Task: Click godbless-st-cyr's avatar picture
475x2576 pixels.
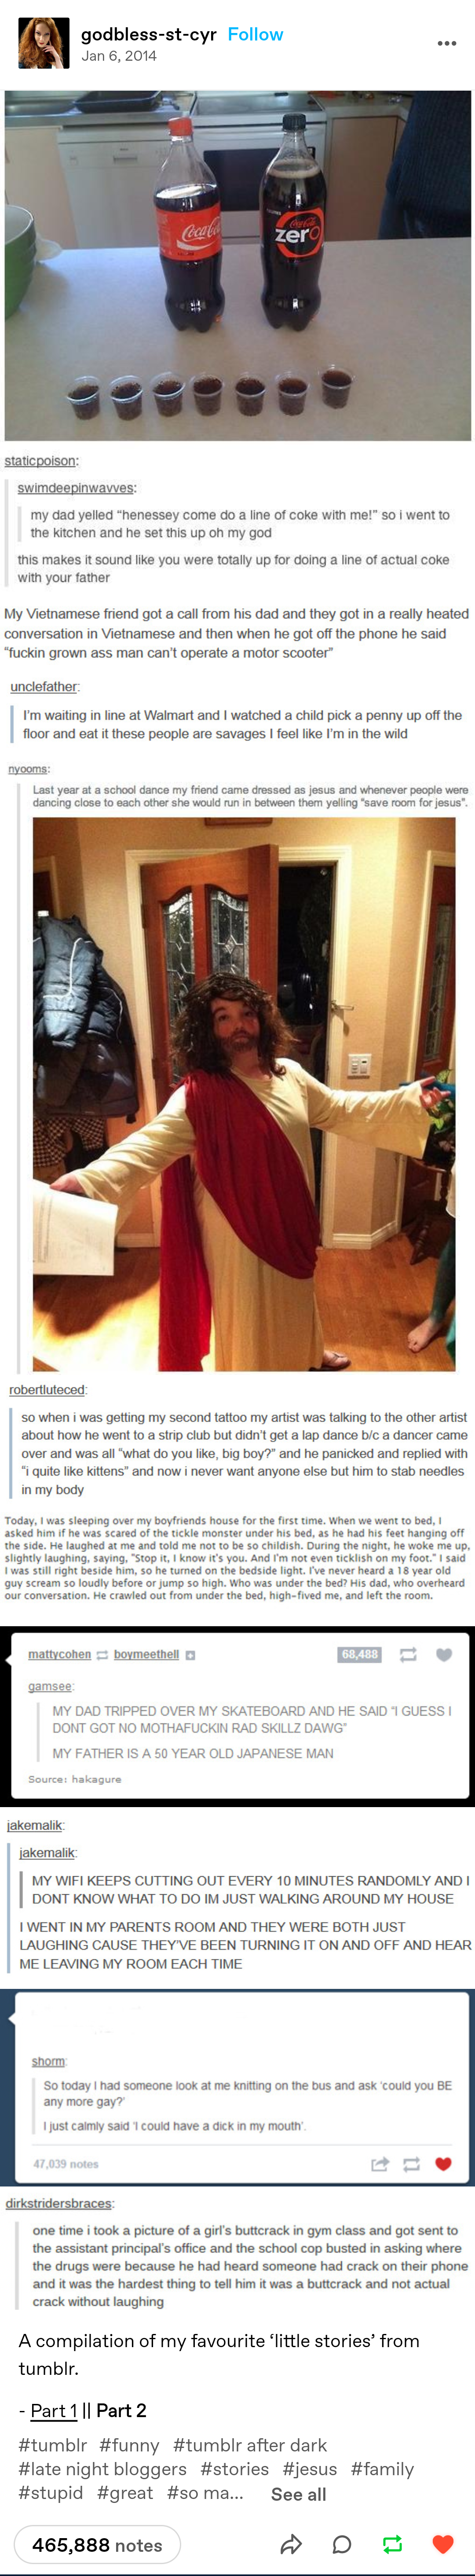Action: 44,43
